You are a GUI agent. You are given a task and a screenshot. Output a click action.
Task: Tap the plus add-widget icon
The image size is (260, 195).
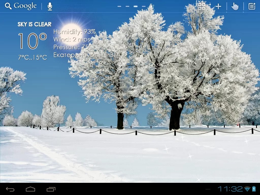click(x=218, y=7)
